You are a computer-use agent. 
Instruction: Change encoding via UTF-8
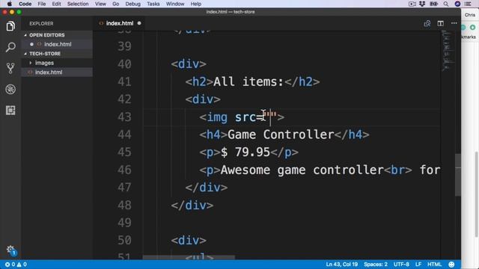(401, 265)
